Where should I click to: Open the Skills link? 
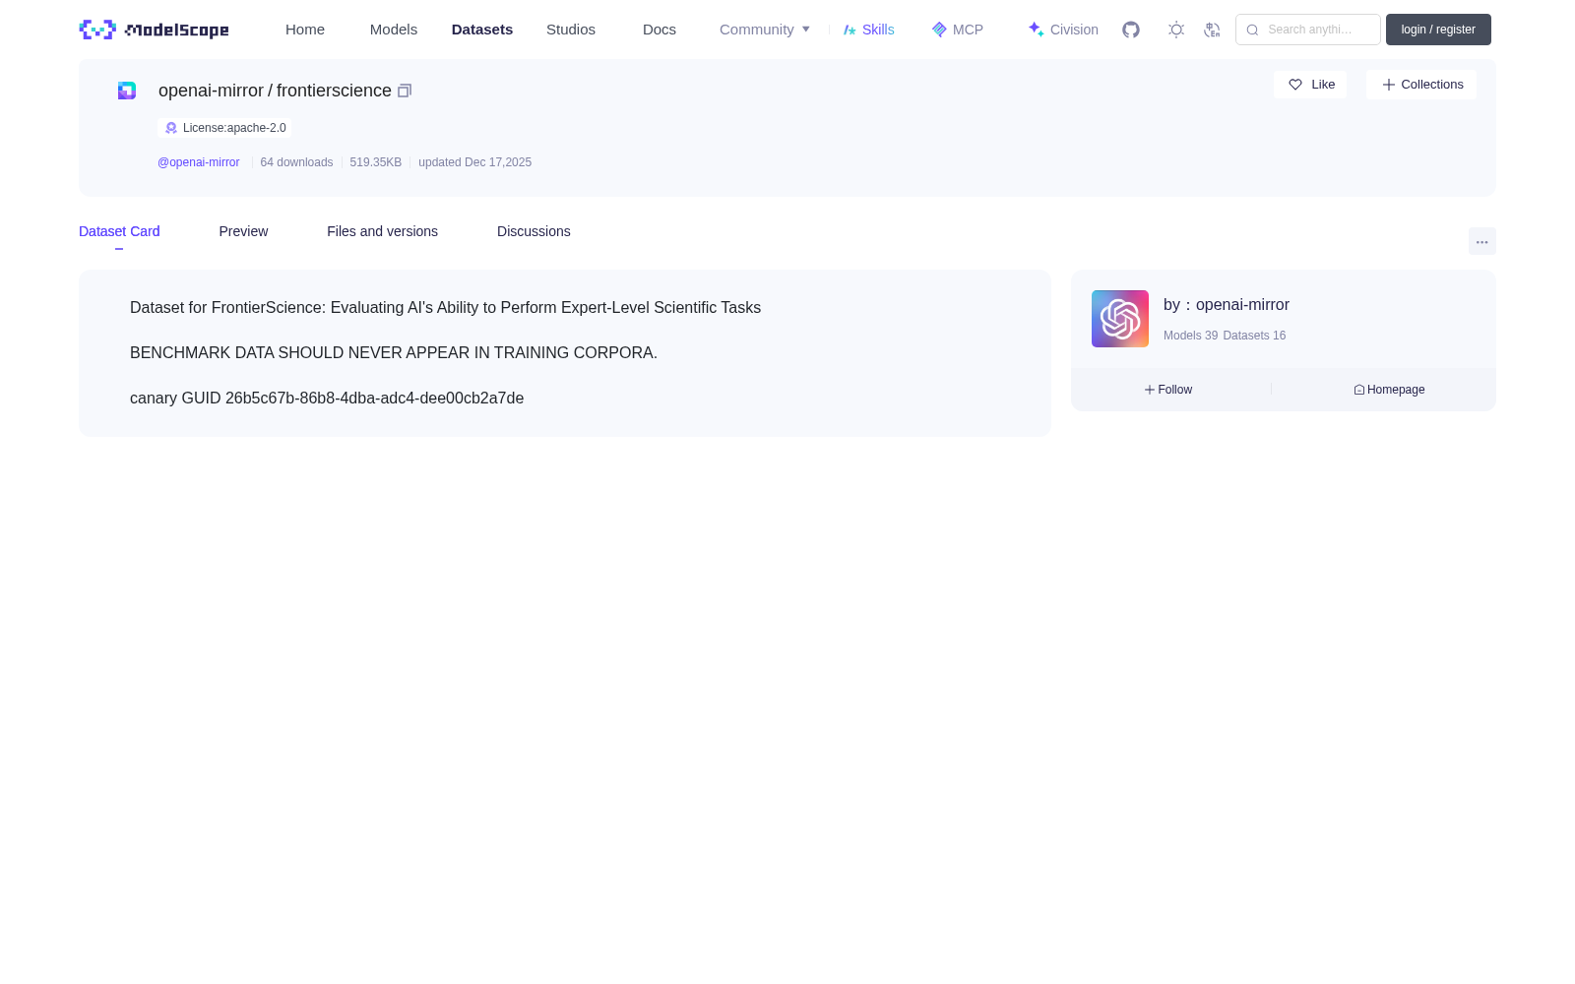coord(878,30)
